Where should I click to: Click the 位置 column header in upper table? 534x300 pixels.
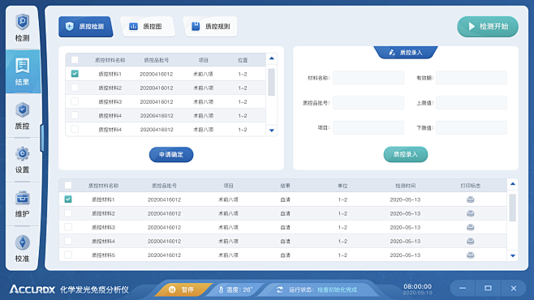[x=243, y=60]
